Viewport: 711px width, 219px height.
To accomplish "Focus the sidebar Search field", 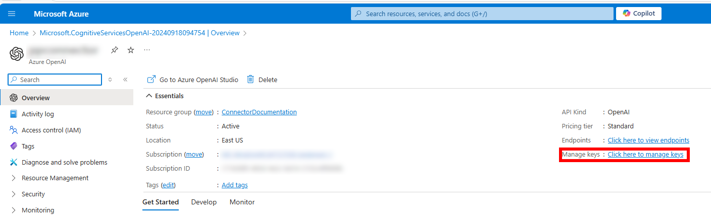I will pyautogui.click(x=55, y=80).
